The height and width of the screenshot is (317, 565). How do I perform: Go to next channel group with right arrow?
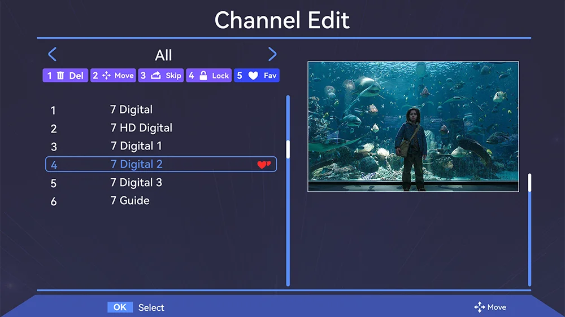272,55
